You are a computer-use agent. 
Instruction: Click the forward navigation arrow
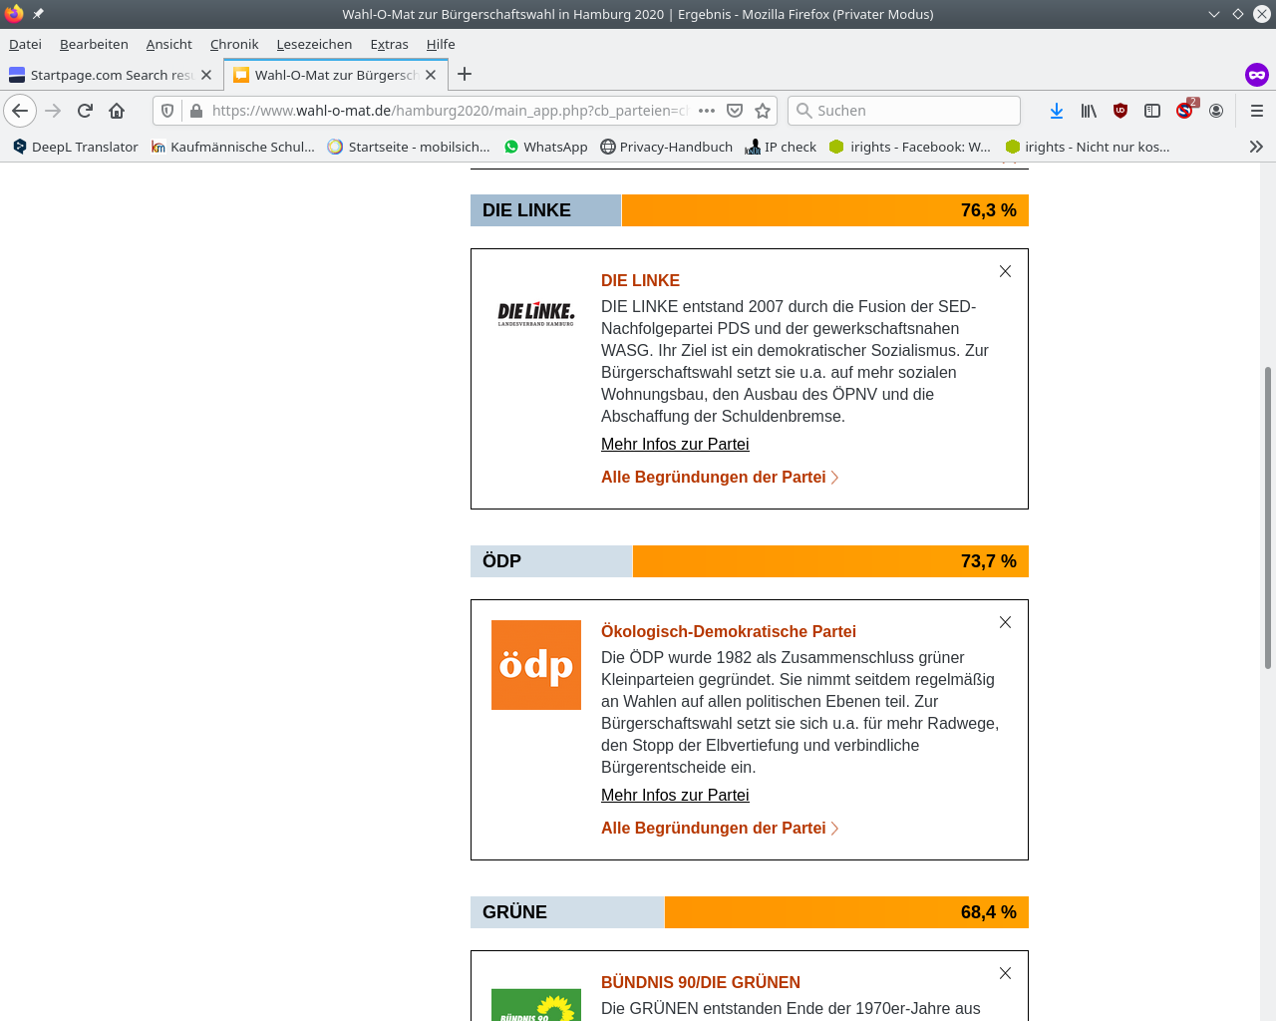pos(53,111)
